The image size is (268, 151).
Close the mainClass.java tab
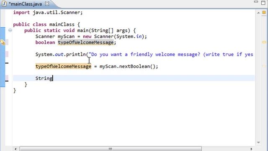pos(47,4)
